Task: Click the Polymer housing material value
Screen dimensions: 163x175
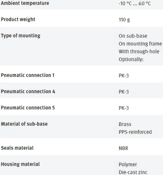Action: pos(128,165)
